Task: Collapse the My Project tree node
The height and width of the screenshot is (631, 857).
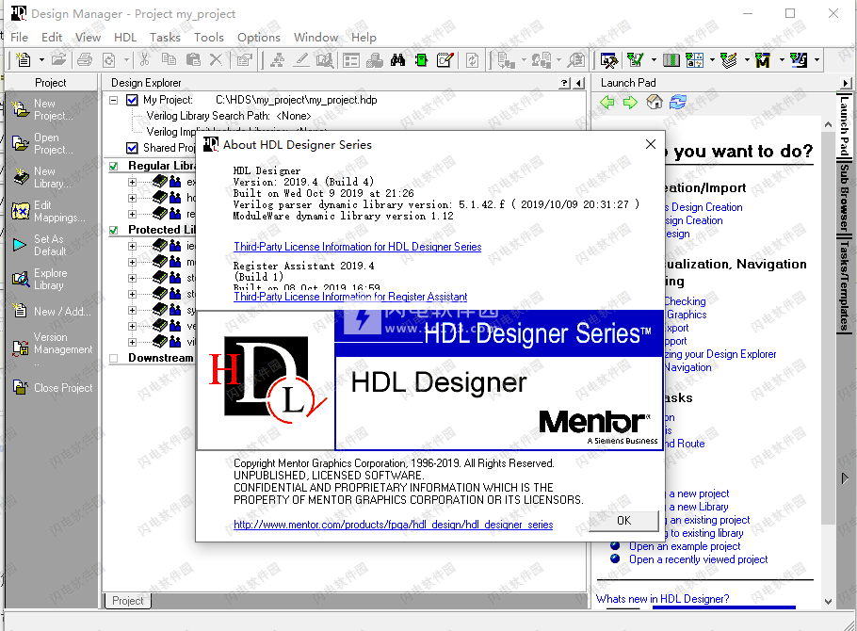Action: [114, 100]
